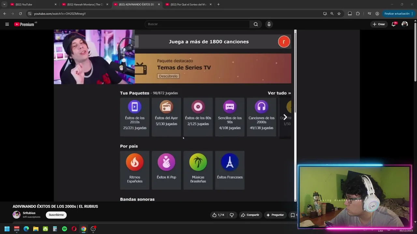Image resolution: width=417 pixels, height=234 pixels.
Task: Open the YouTube hamburger guide menu
Action: (x=7, y=24)
